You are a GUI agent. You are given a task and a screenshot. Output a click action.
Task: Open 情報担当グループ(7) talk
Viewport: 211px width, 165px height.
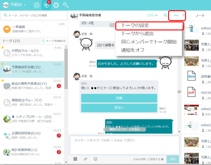pos(32,102)
